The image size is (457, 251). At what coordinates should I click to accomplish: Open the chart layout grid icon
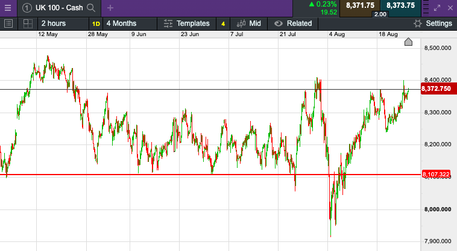coord(28,23)
